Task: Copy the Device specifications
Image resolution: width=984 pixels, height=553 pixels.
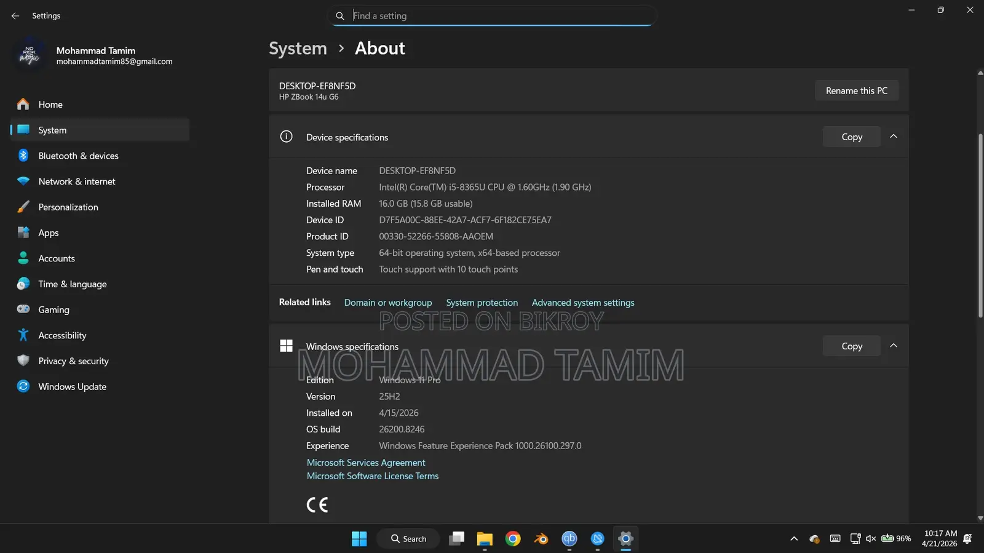Action: [852, 137]
